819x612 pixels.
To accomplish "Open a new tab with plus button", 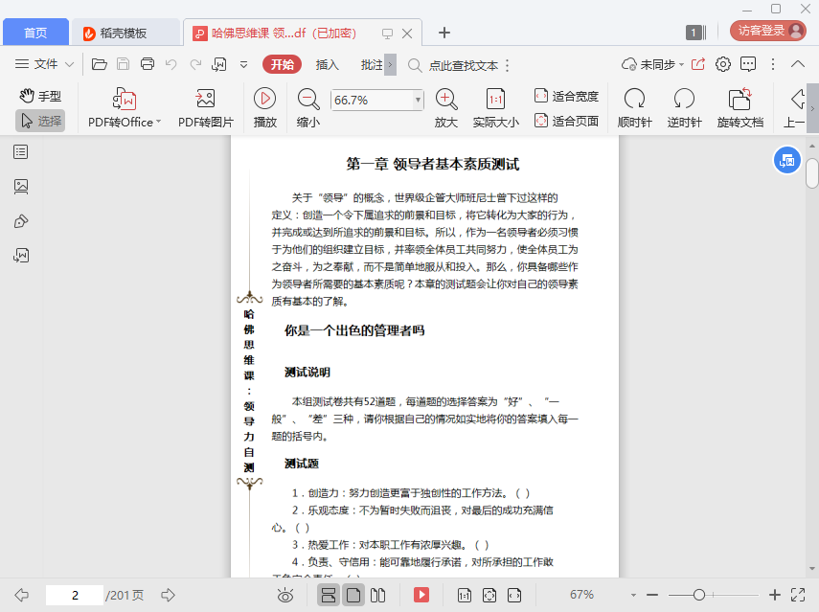I will pyautogui.click(x=444, y=33).
